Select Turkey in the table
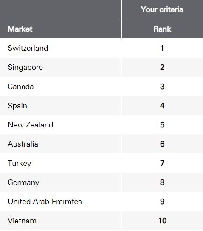203x231 pixels. pyautogui.click(x=20, y=163)
